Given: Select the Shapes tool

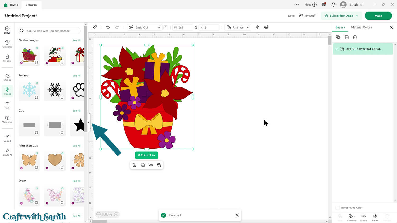Looking at the screenshot, I should pyautogui.click(x=7, y=77).
